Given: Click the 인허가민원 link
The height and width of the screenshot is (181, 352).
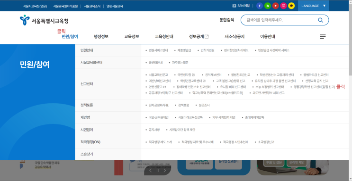Looking at the screenshot, I should pos(208,50).
